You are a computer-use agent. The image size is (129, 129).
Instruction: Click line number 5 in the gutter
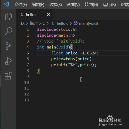coord(28,53)
